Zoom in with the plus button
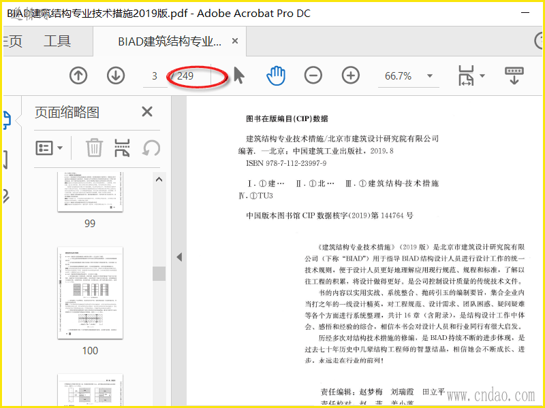This screenshot has width=545, height=408. pyautogui.click(x=351, y=75)
